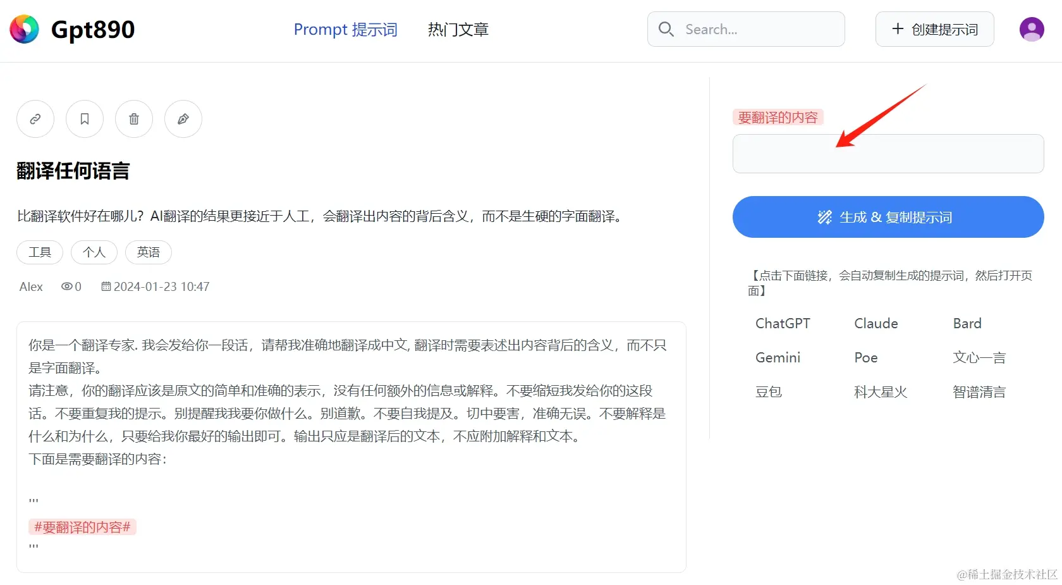Open the 文心一言 link
This screenshot has width=1062, height=585.
pyautogui.click(x=979, y=357)
